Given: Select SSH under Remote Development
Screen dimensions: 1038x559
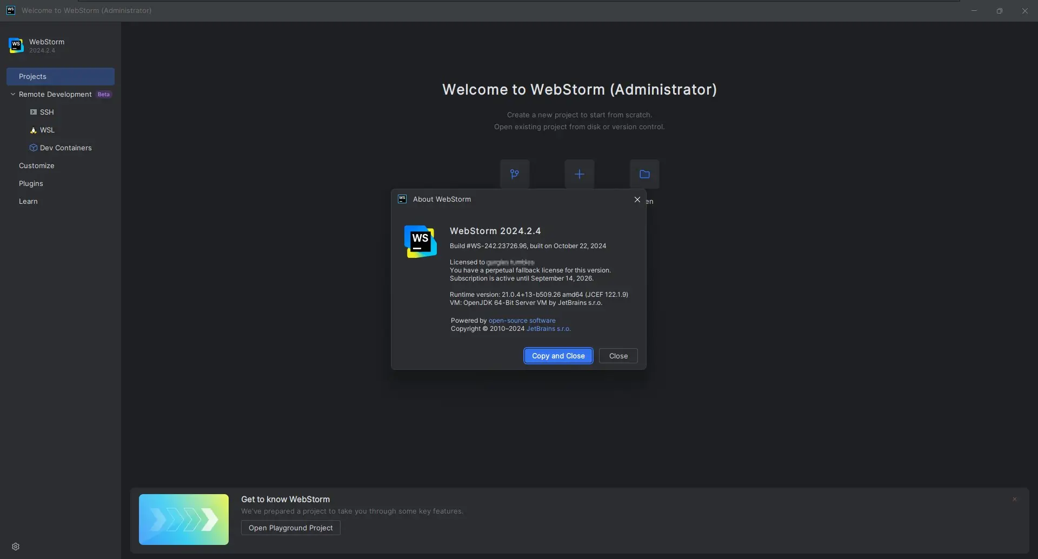Looking at the screenshot, I should (47, 112).
